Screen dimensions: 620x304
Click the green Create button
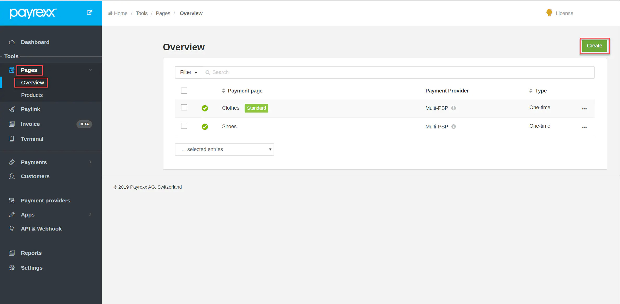coord(594,46)
